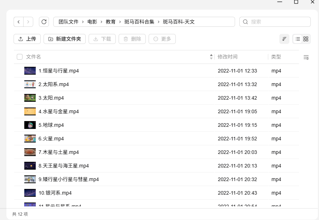
Task: Select file name 7.木星与土星.mp4
Action: point(59,152)
